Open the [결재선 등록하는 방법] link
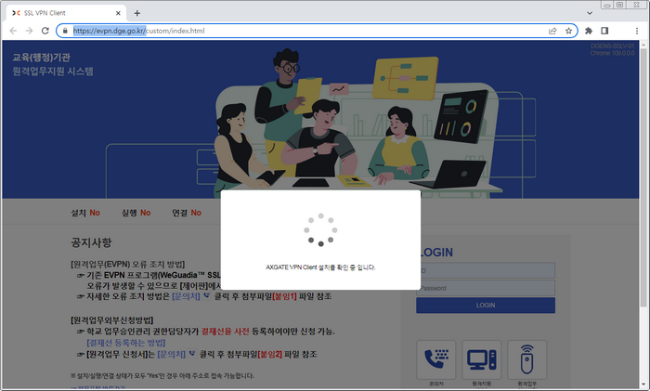The height and width of the screenshot is (391, 650). (x=126, y=343)
